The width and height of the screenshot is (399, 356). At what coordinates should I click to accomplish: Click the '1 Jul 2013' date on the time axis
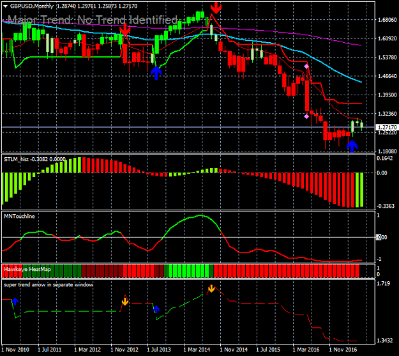[159, 350]
